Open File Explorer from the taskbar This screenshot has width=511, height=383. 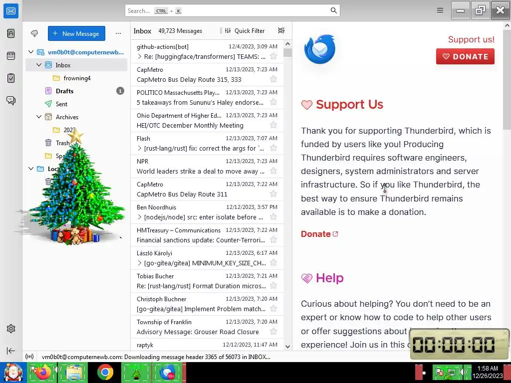[73, 372]
